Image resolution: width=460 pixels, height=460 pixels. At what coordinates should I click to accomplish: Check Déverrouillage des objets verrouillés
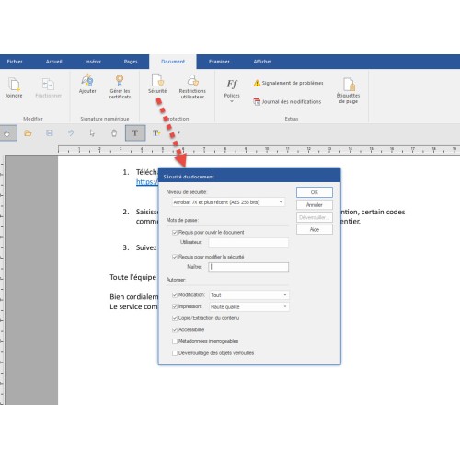175,353
